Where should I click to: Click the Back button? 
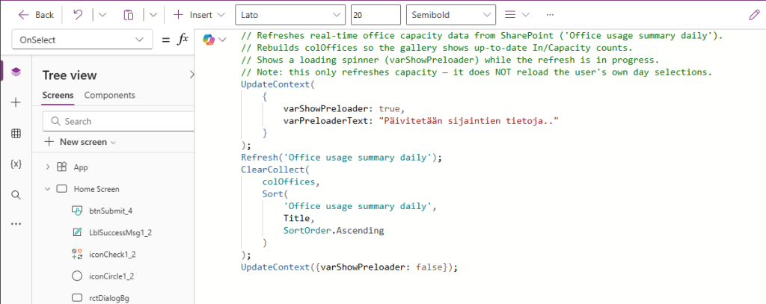(36, 15)
